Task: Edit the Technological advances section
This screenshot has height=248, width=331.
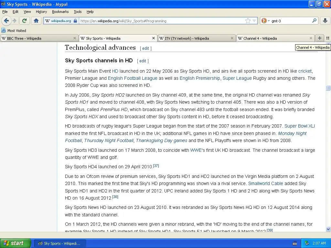Action: click(x=145, y=48)
